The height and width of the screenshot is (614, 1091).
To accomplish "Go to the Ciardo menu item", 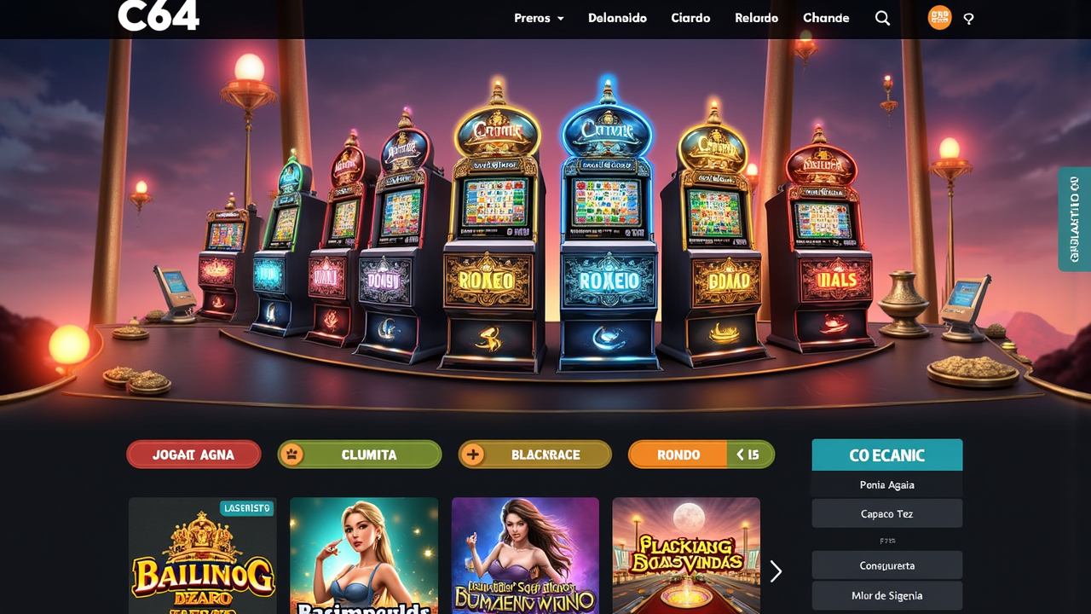I will point(690,18).
